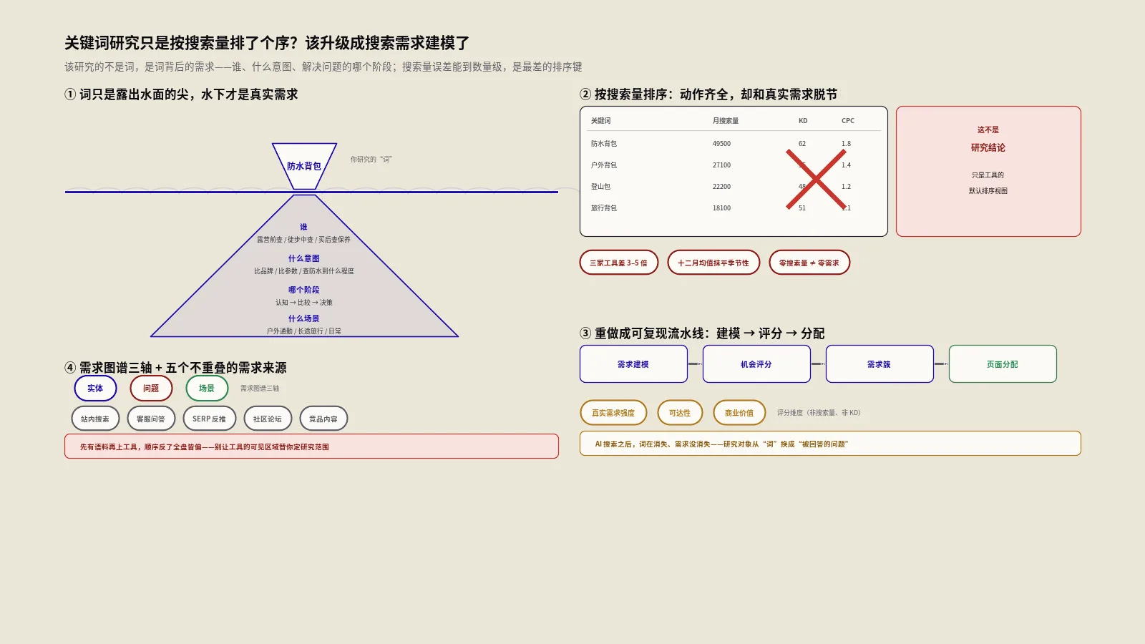Select the 户外背包 table row keyword
Viewport: 1145px width, 644px height.
pos(604,165)
